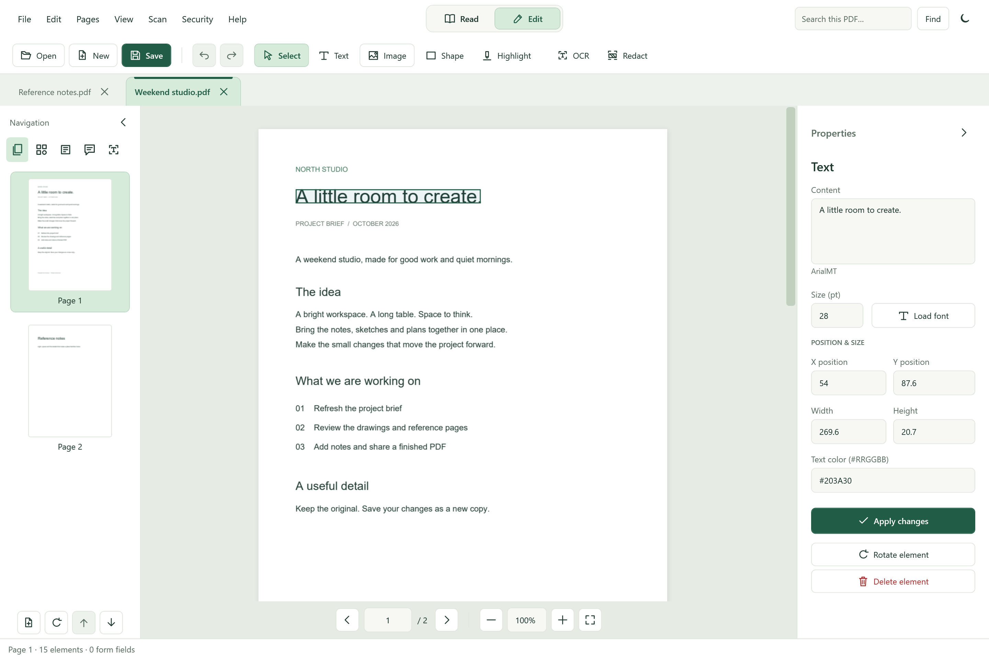Switch to Read mode
Image resolution: width=989 pixels, height=659 pixels.
(x=461, y=19)
